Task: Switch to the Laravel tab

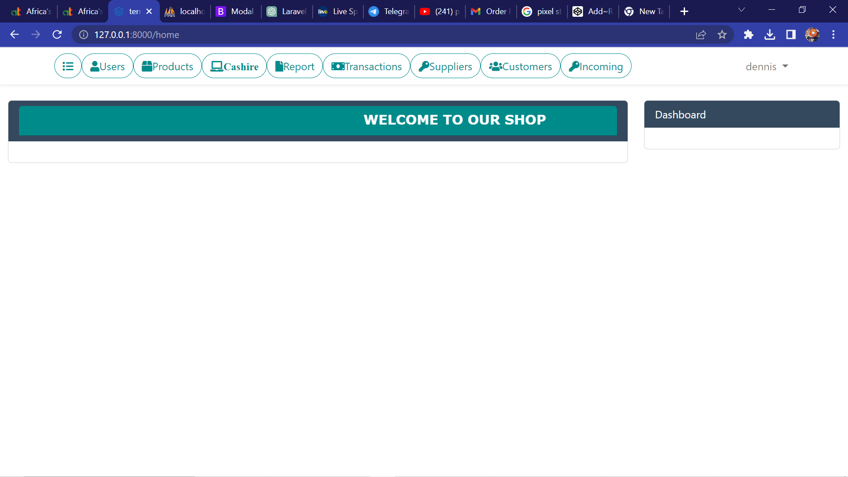Action: [x=287, y=11]
